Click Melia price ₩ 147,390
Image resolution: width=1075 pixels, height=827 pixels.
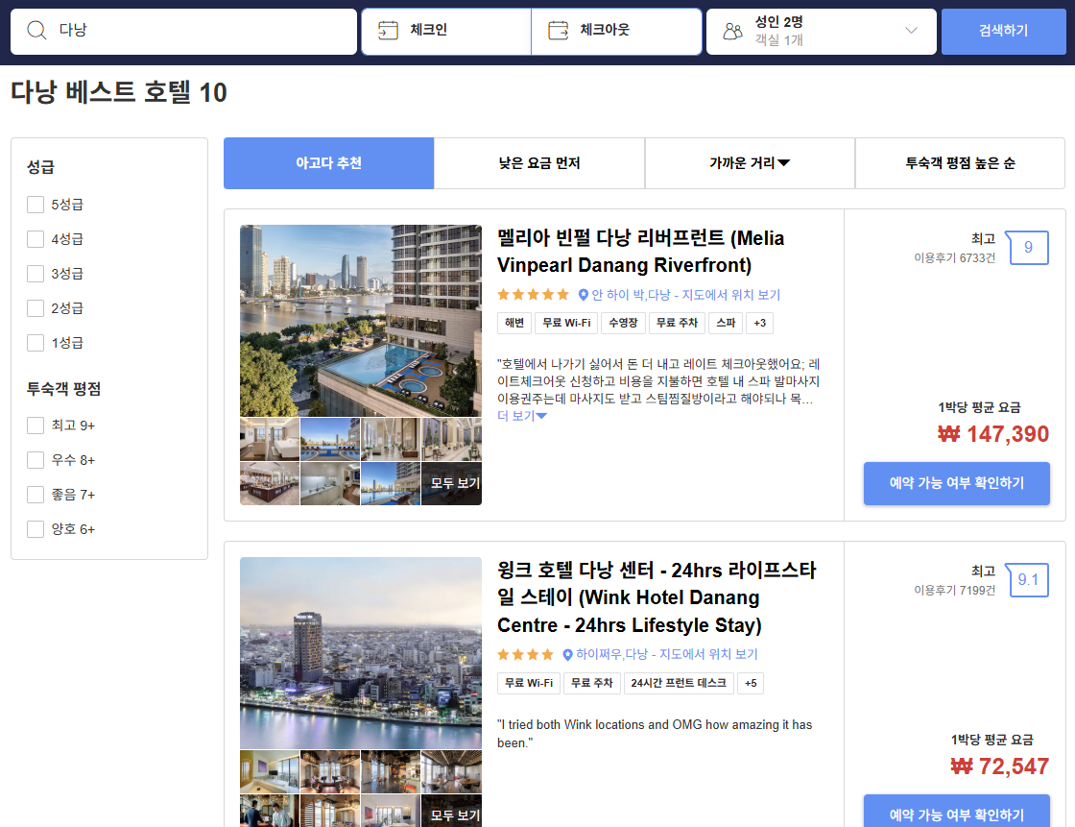[x=993, y=434]
